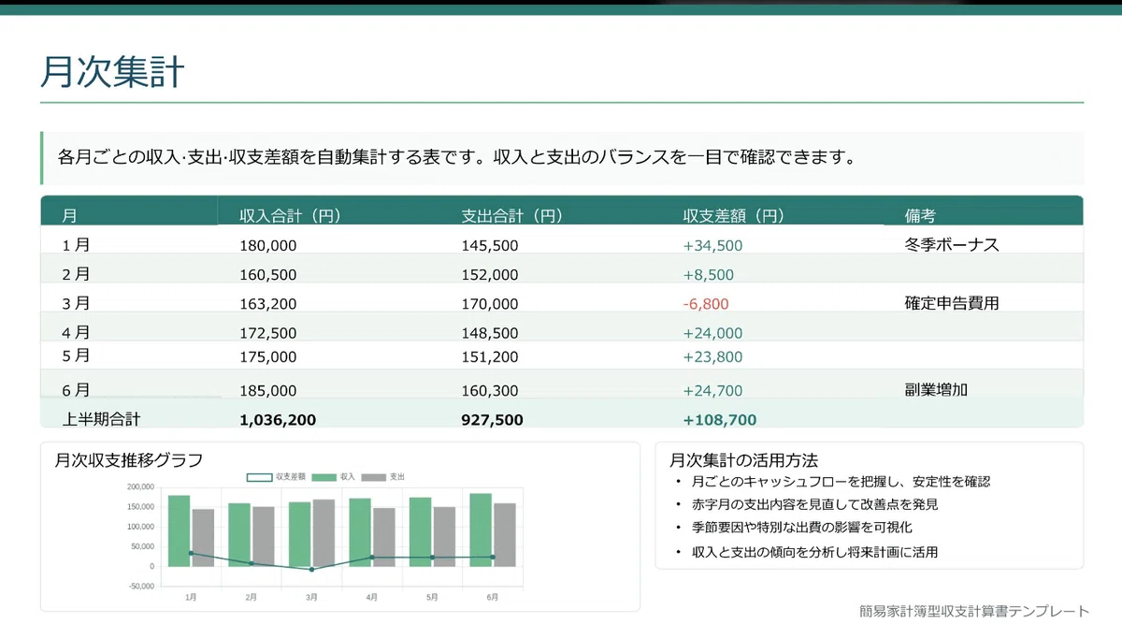
Task: Click the +34,500 balance value
Action: 712,246
